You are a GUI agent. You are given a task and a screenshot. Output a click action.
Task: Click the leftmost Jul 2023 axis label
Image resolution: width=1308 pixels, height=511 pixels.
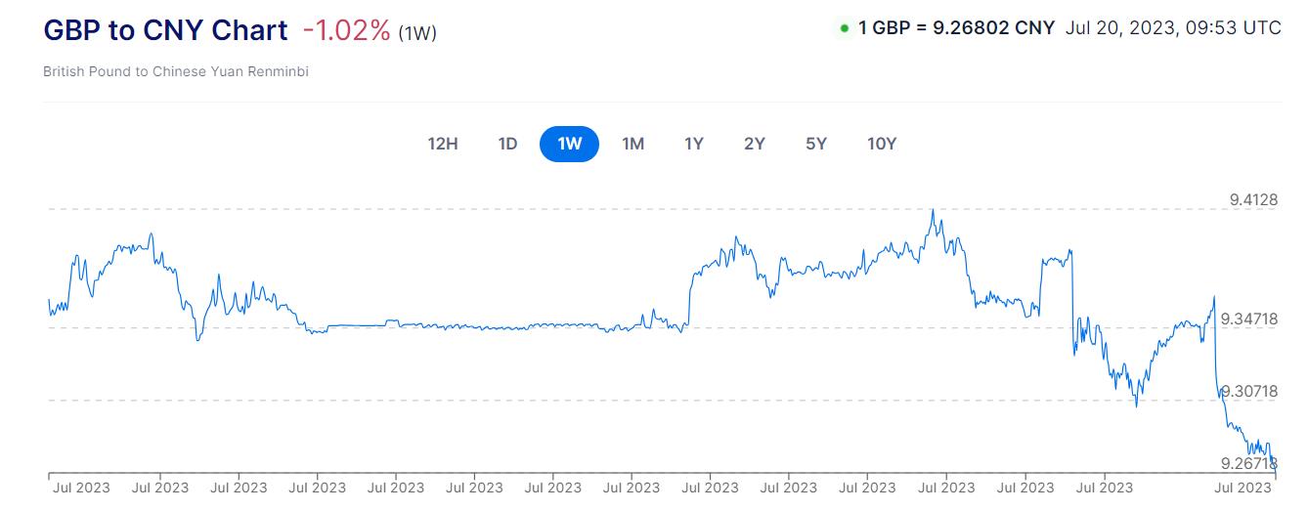(x=80, y=487)
